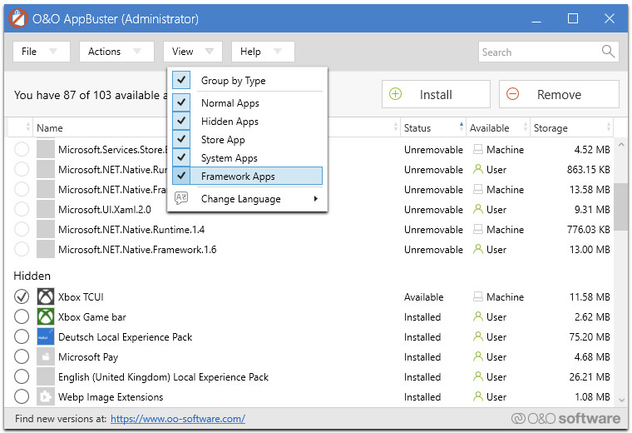632x433 pixels.
Task: Click the machine icon in Xbox TCUI row
Action: click(x=478, y=297)
